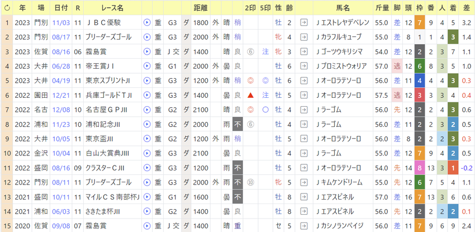Sort by 距離 column header
Viewport: 475px width, 232px height.
[201, 8]
